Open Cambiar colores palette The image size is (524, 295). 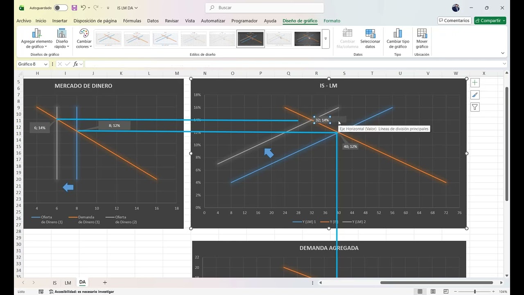pos(84,39)
